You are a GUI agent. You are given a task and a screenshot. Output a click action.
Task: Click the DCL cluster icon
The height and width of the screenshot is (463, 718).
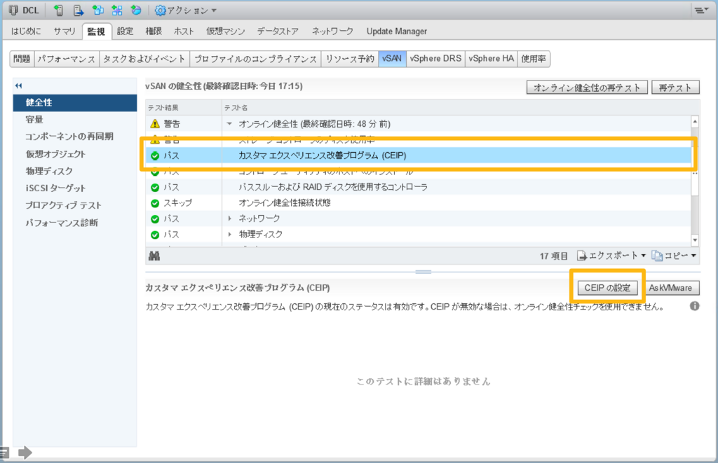coord(13,10)
